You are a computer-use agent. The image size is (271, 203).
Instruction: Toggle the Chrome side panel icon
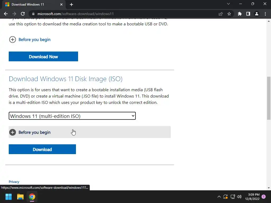point(248,14)
